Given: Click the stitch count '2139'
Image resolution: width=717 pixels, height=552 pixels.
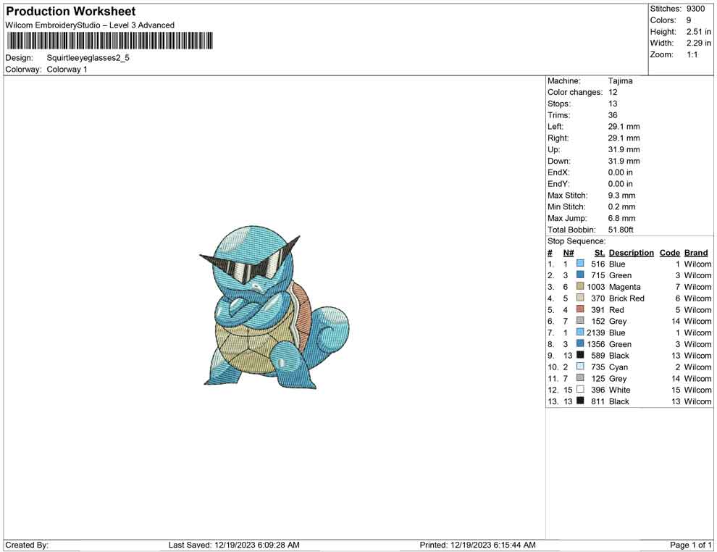Looking at the screenshot, I should click(596, 333).
